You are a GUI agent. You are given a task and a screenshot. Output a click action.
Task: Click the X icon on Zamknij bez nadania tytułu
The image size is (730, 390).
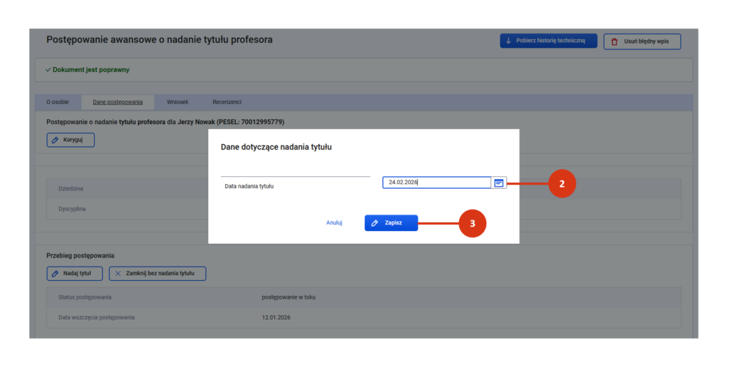point(118,274)
